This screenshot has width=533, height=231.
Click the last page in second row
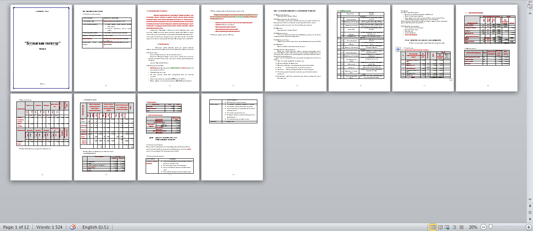[232, 137]
